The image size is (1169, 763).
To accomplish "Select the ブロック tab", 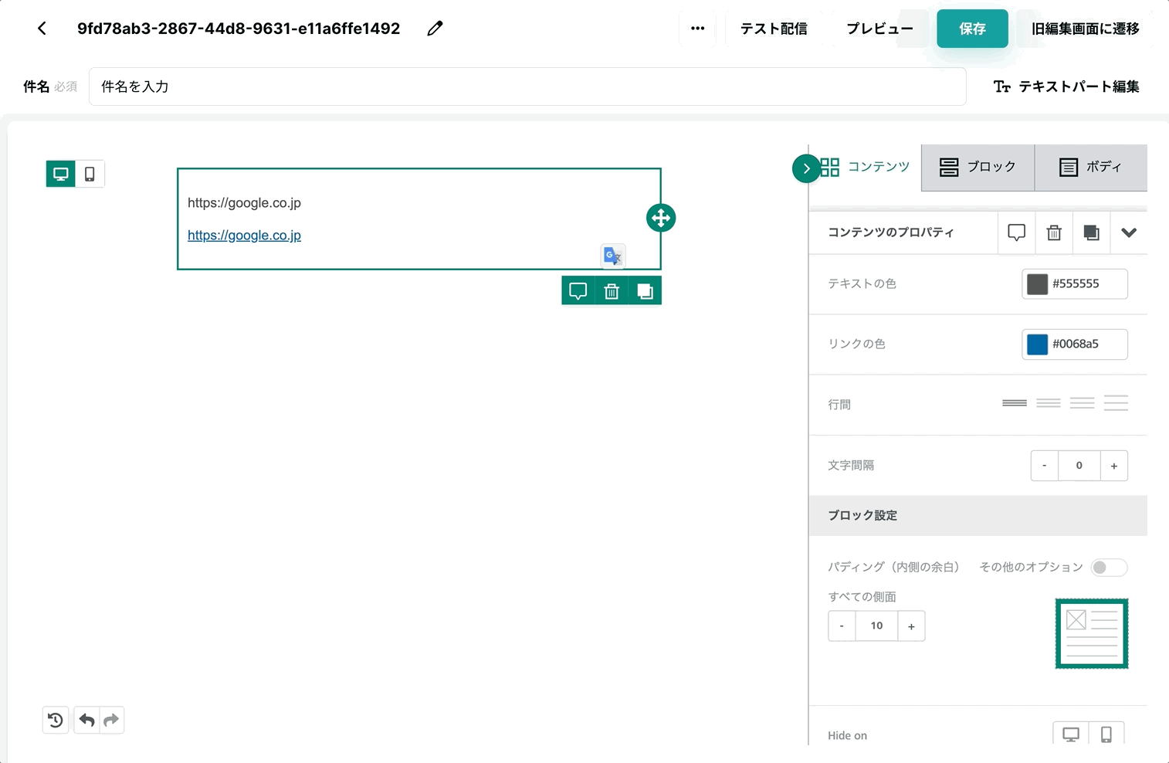I will click(x=978, y=167).
